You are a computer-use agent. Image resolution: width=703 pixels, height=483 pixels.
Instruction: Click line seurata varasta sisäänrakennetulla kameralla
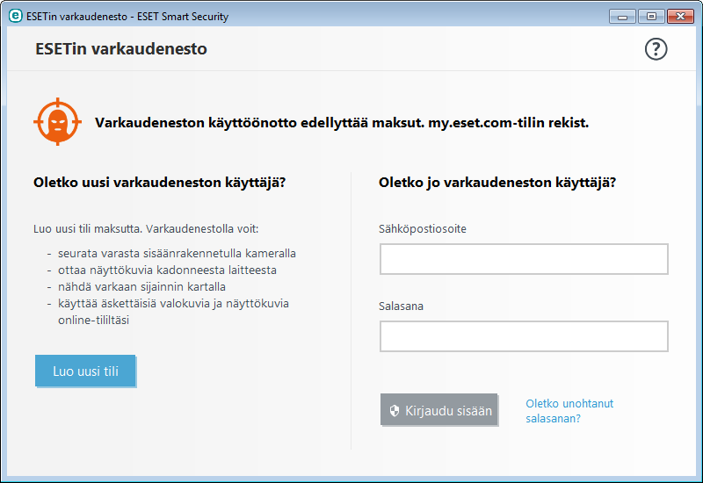pos(177,254)
